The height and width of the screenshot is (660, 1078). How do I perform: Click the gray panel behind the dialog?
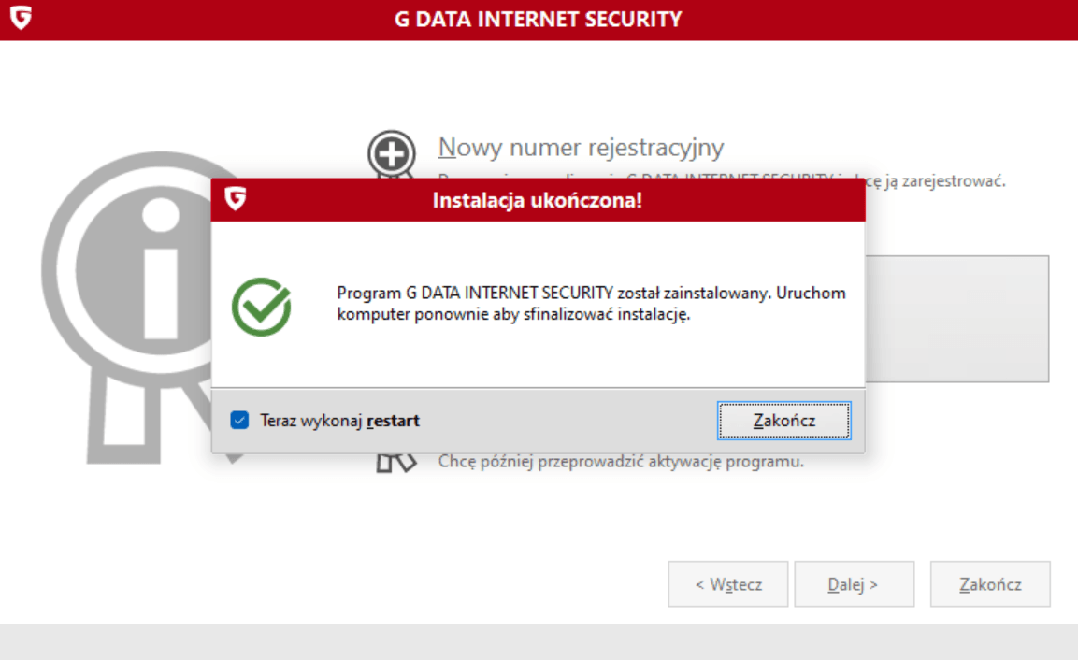coord(956,318)
